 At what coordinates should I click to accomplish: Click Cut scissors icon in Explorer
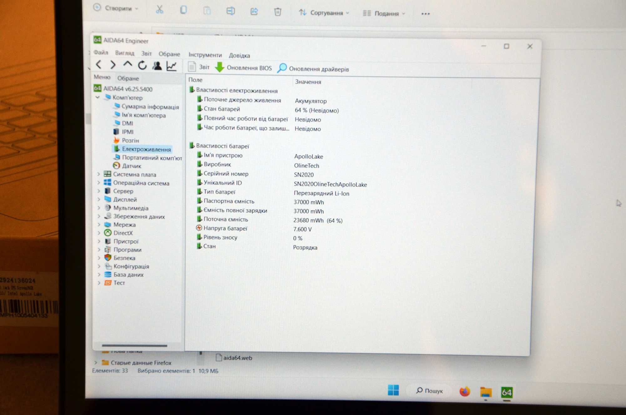click(160, 10)
